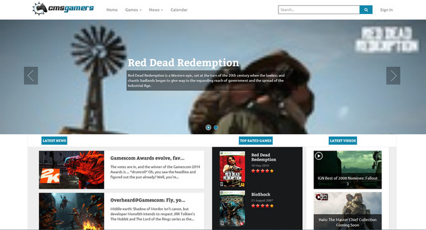Screen dimensions: 426x230
Task: Advance carousel with right arrow
Action: tap(394, 76)
